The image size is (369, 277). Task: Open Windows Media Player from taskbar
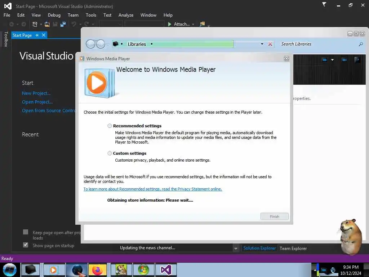click(x=54, y=270)
